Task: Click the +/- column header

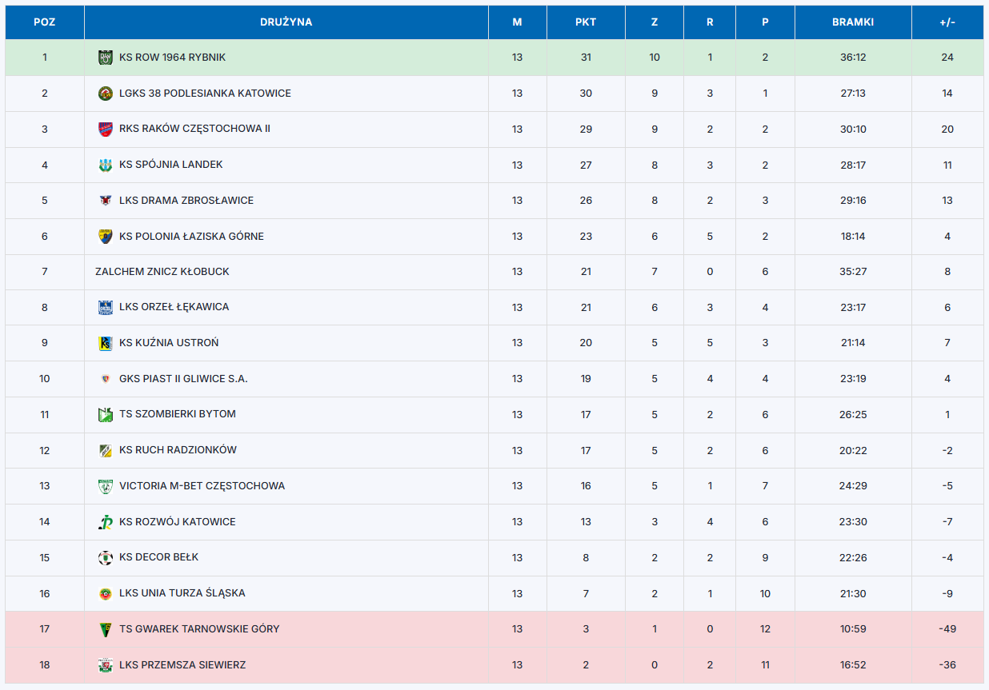Action: click(x=947, y=22)
